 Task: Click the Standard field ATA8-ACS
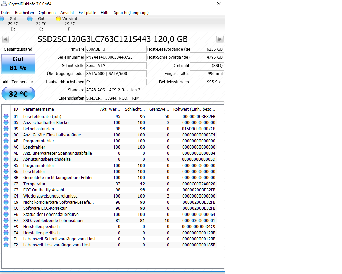pyautogui.click(x=155, y=90)
